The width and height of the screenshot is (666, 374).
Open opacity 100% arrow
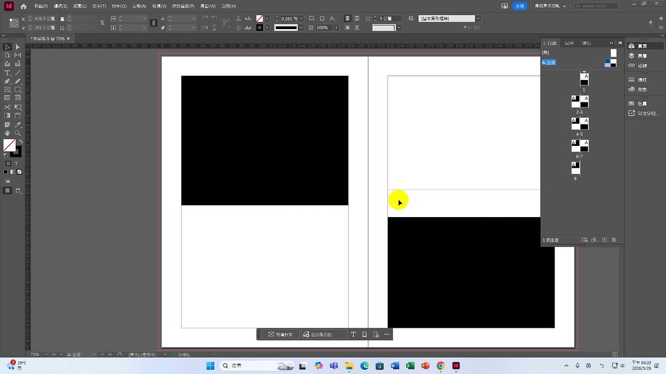[x=337, y=28]
